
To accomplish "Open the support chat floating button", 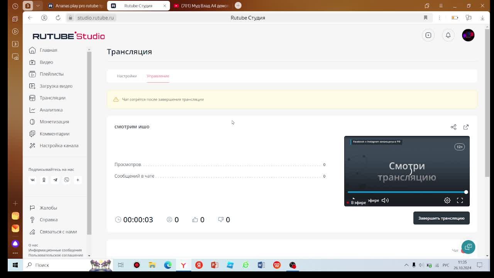I will coord(468,247).
